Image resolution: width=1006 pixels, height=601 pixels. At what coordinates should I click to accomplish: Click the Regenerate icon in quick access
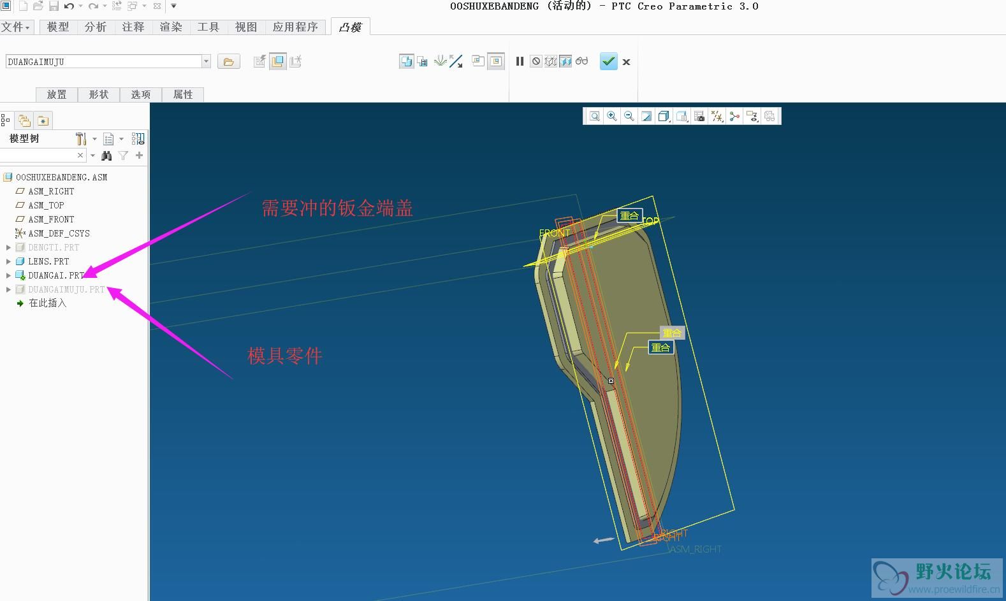pyautogui.click(x=117, y=6)
